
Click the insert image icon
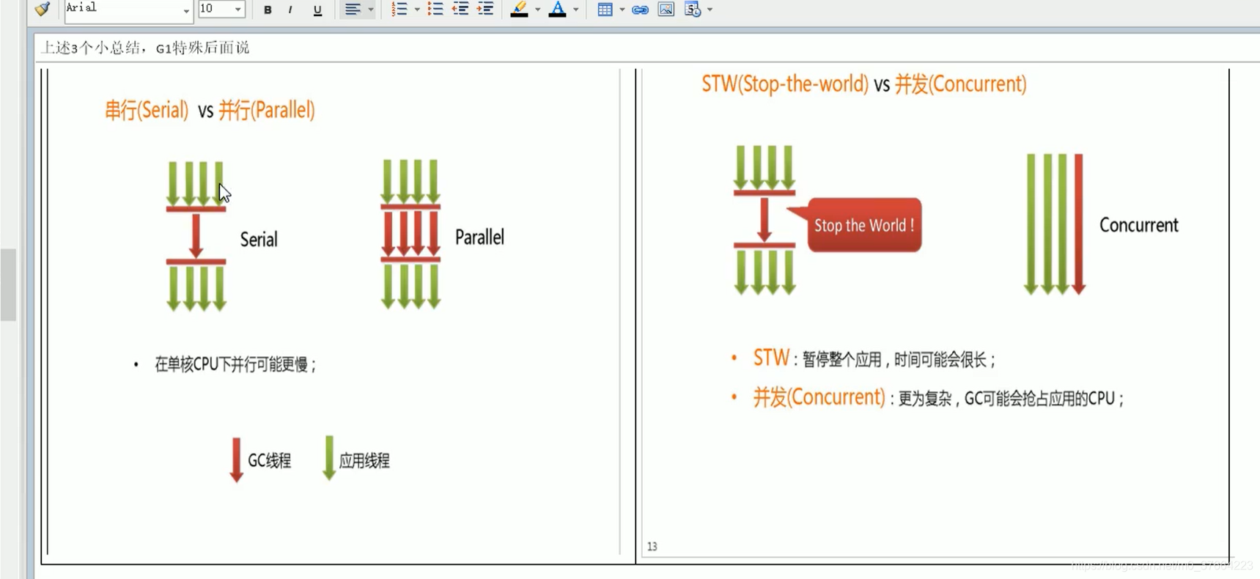click(666, 10)
